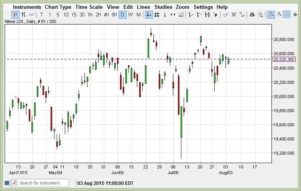Select the weekly W time scale

[x=130, y=15]
